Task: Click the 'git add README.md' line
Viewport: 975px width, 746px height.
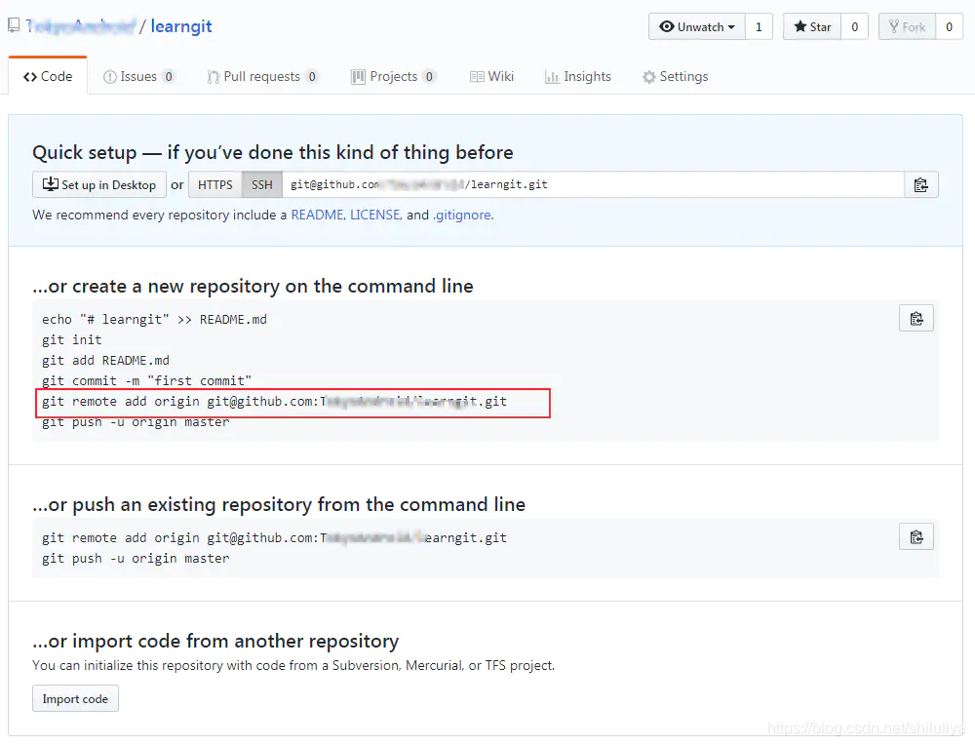Action: [x=105, y=360]
